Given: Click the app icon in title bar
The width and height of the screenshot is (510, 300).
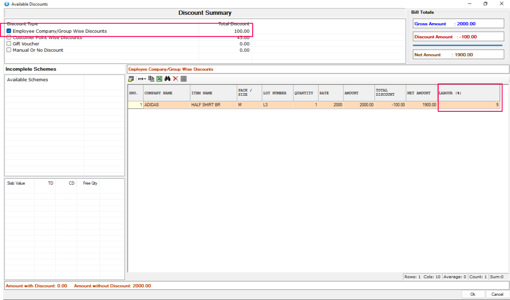Looking at the screenshot, I should tap(6, 4).
